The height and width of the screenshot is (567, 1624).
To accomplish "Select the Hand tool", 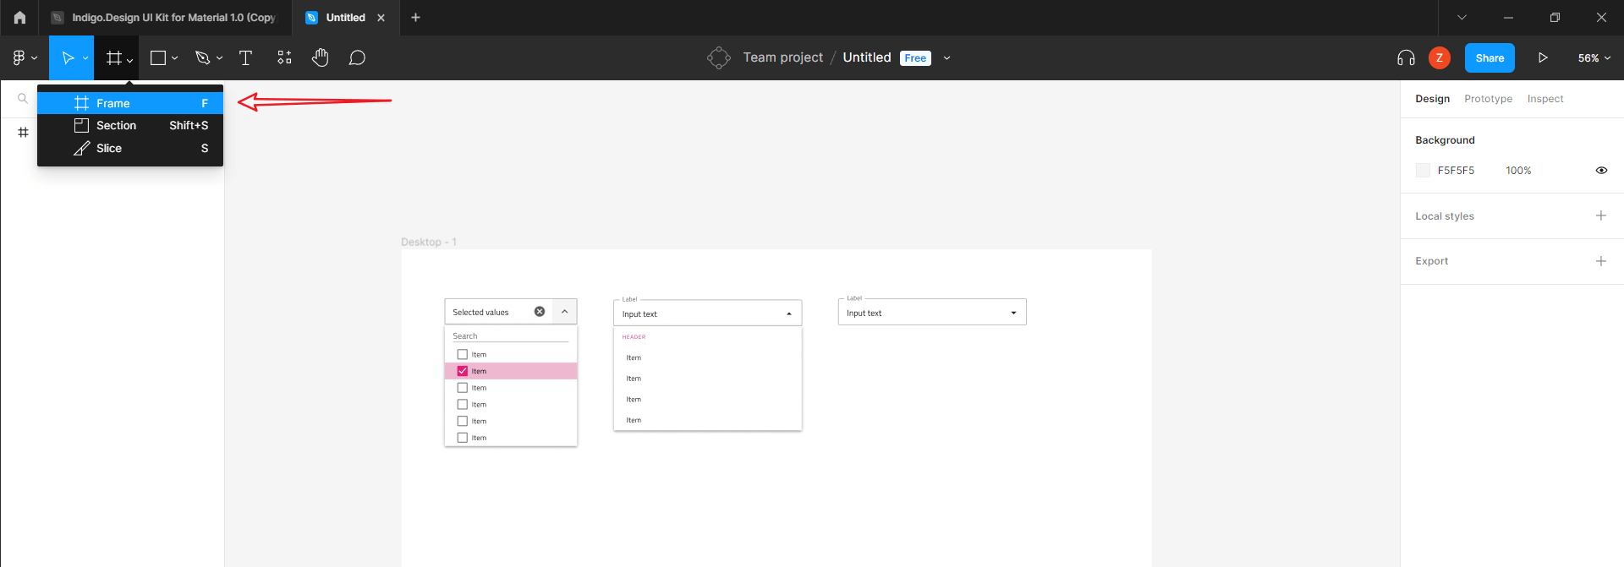I will 320,57.
